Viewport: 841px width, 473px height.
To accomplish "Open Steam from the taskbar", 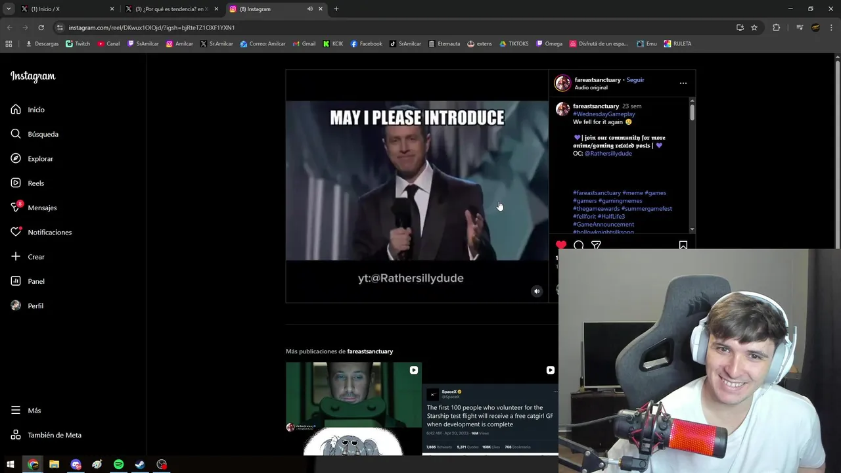I will 140,464.
